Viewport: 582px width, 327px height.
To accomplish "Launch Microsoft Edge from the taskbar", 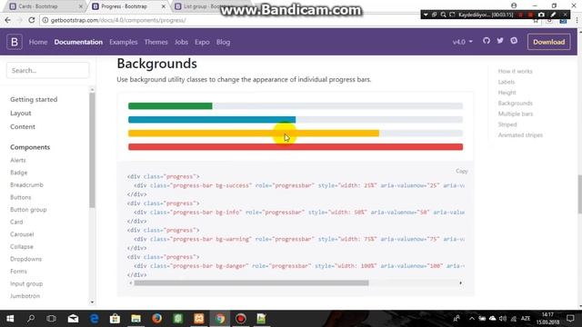I will point(95,319).
